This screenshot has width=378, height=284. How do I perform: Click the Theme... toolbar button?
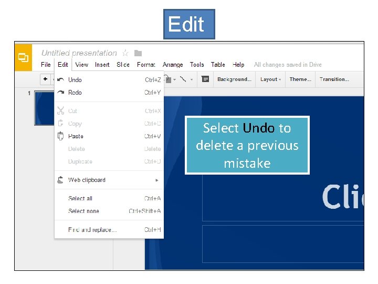(x=300, y=79)
